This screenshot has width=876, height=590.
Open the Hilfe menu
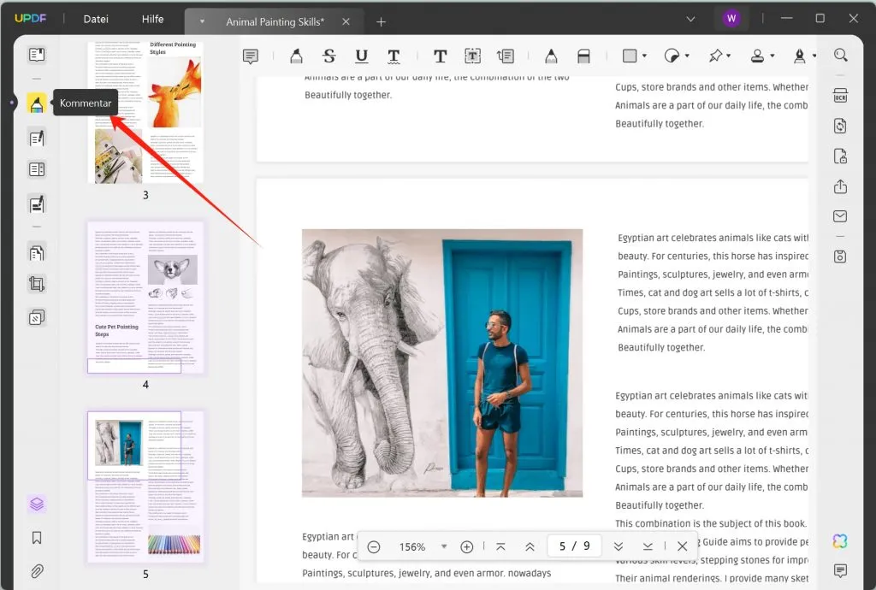coord(152,19)
